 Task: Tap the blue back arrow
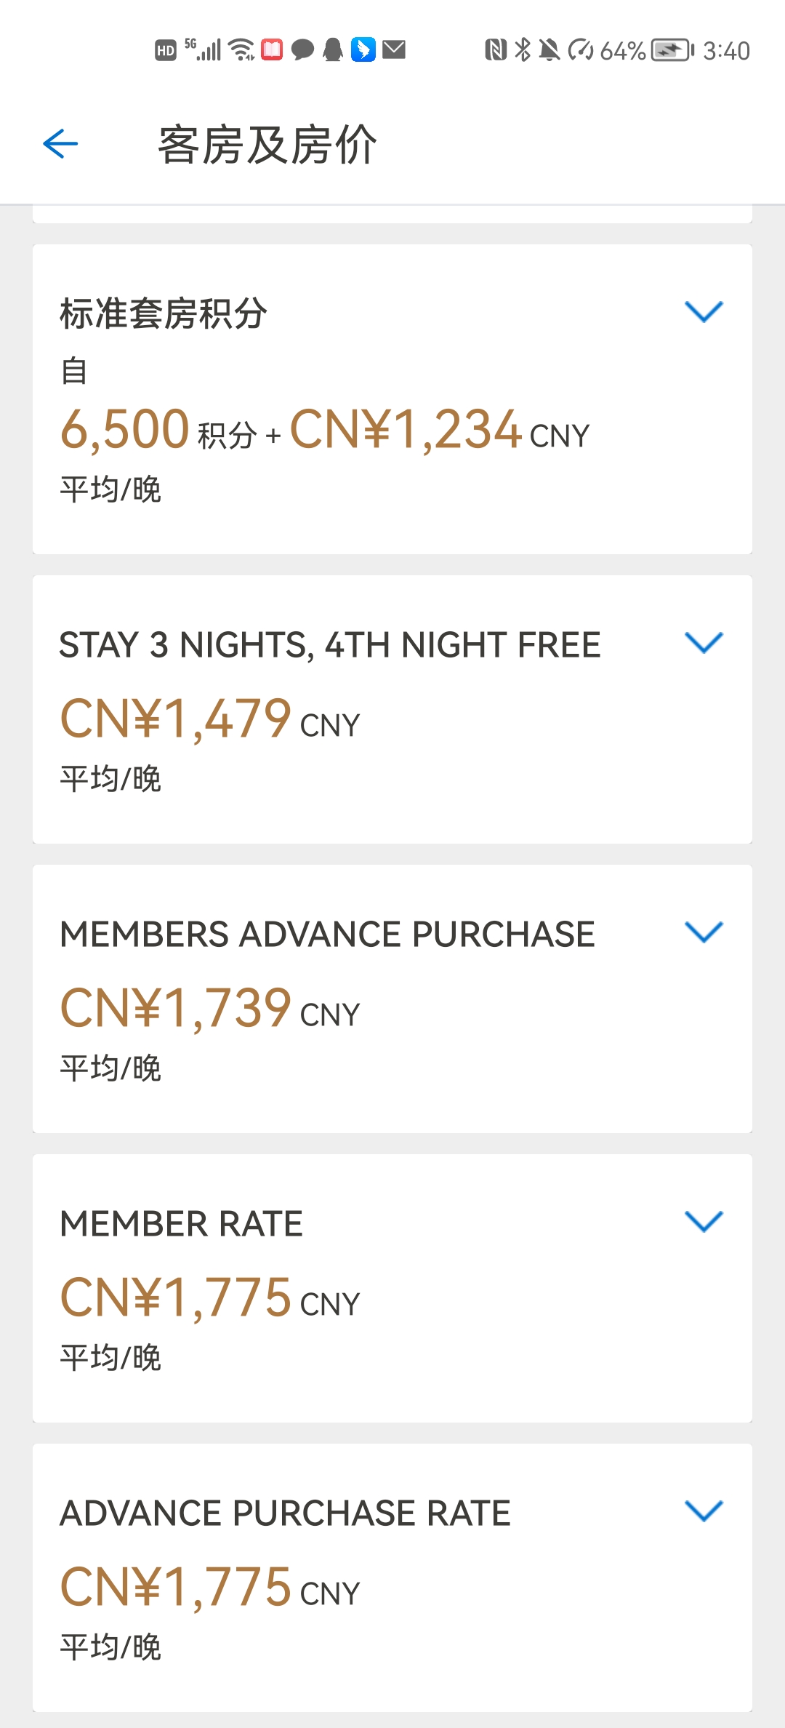coord(60,143)
